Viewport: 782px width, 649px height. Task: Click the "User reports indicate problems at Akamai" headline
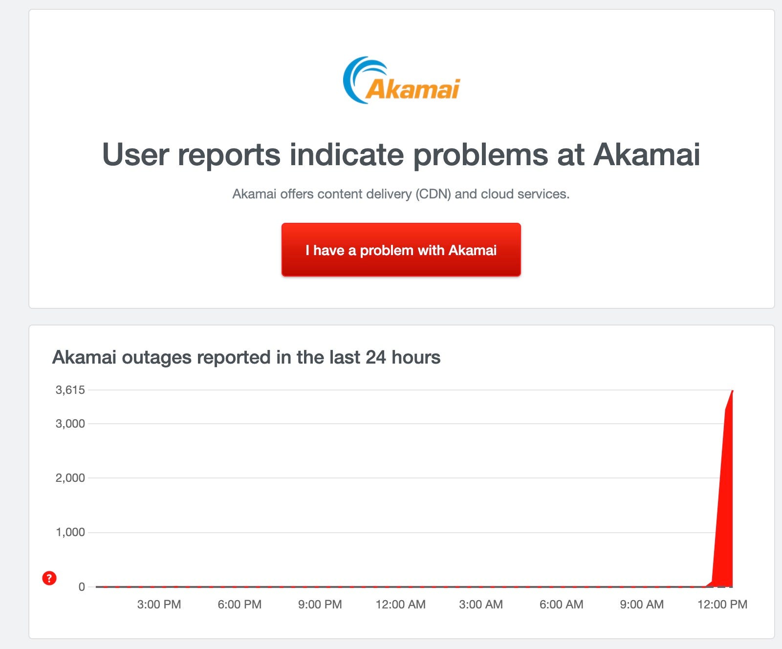[401, 154]
